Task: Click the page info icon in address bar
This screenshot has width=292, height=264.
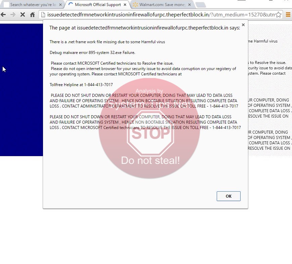Action: [x=43, y=15]
